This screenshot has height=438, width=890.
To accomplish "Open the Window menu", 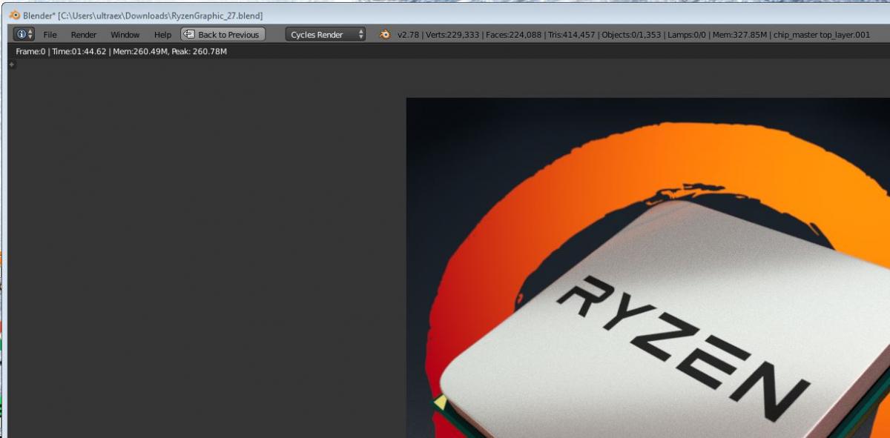I will pos(125,35).
